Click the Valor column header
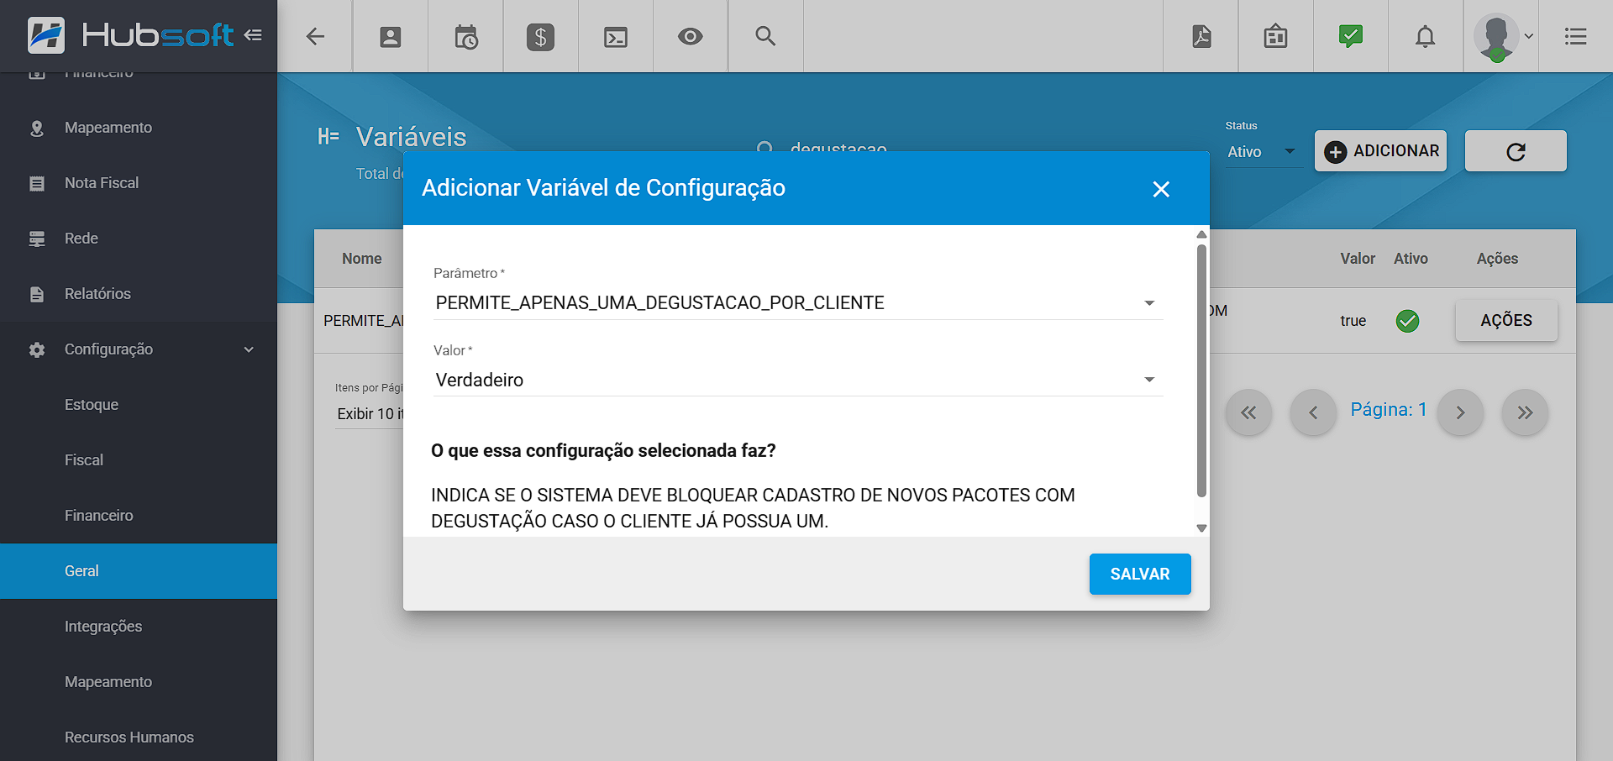Viewport: 1613px width, 761px height. point(1358,259)
